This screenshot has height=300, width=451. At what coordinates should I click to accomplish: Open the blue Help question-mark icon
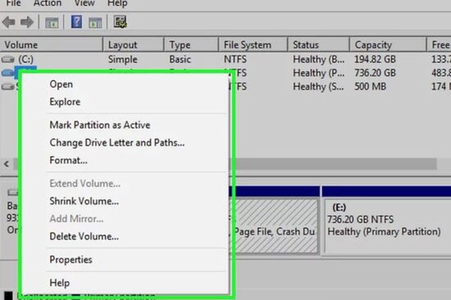pos(76,22)
